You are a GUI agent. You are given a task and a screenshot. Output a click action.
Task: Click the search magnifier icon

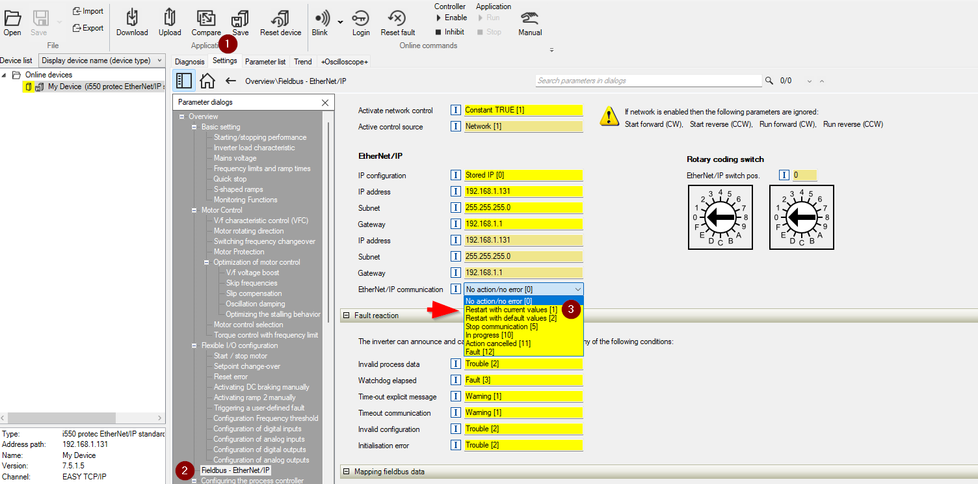pyautogui.click(x=769, y=81)
